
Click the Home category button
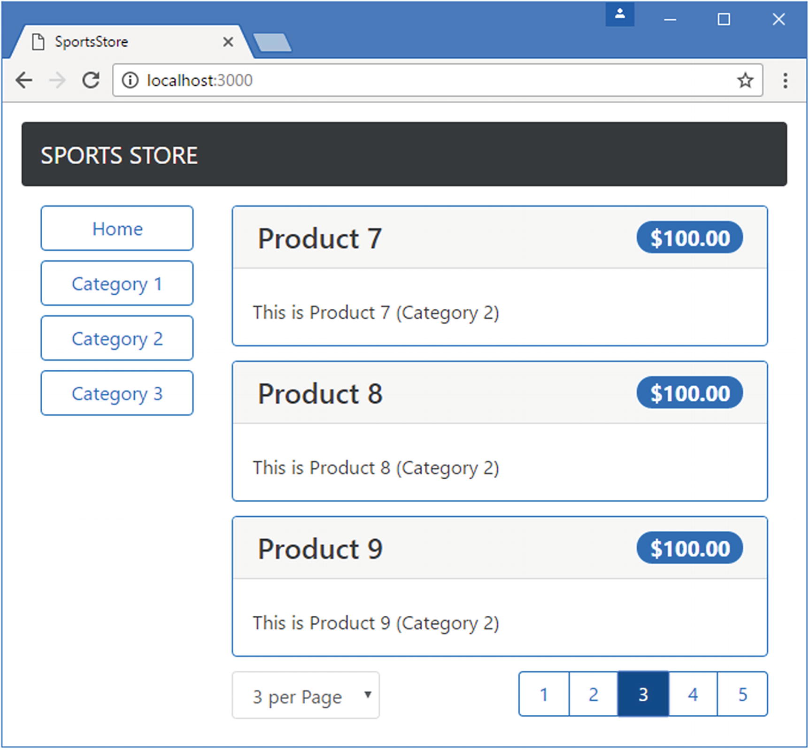(117, 229)
